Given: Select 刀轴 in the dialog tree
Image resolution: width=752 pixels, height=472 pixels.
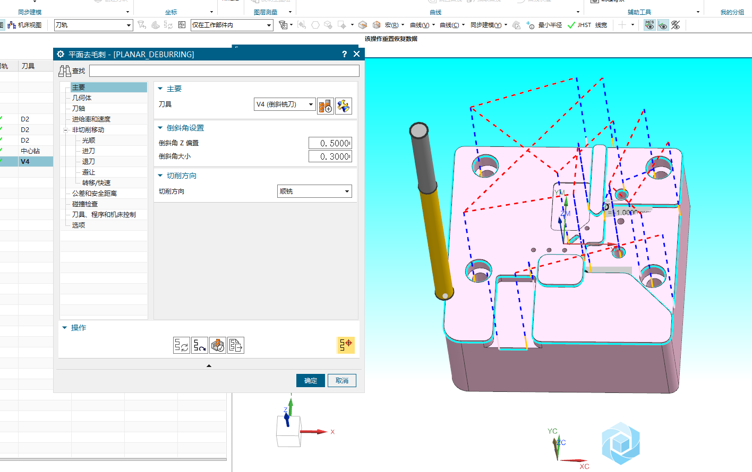Looking at the screenshot, I should pyautogui.click(x=79, y=109).
